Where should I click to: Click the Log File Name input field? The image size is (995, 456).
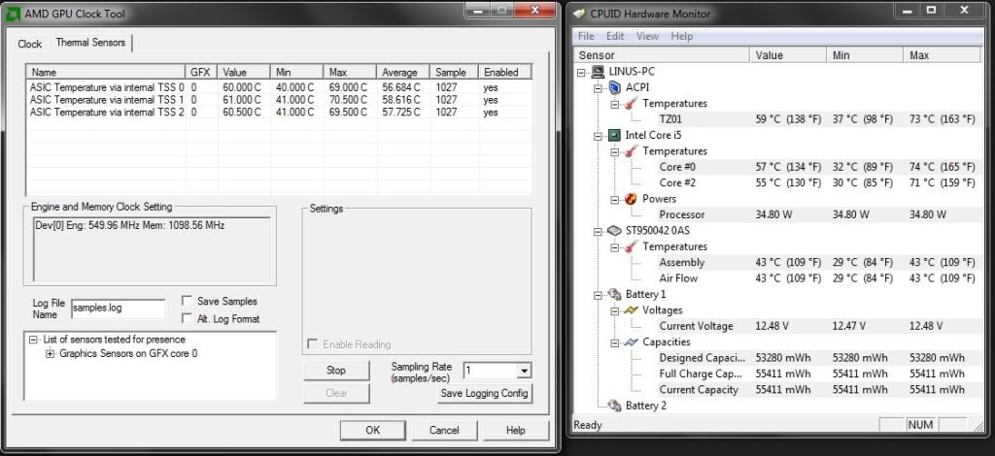click(x=118, y=309)
